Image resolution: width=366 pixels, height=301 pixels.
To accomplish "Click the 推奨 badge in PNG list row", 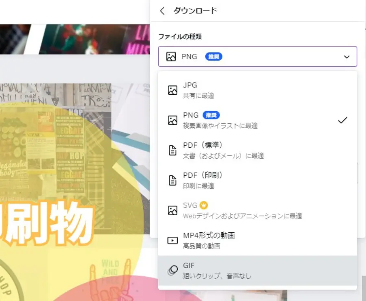I will pyautogui.click(x=211, y=115).
